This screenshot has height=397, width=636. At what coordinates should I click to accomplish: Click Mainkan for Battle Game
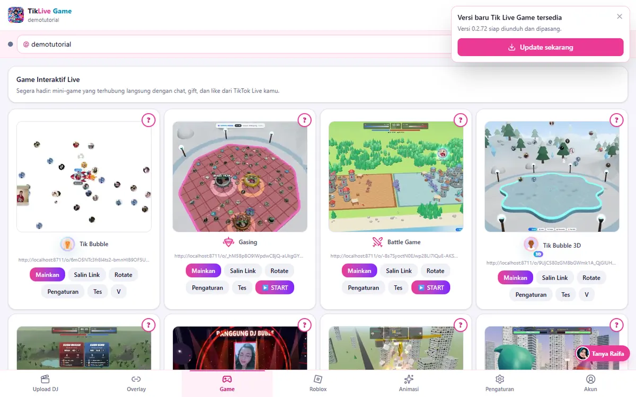[359, 270]
